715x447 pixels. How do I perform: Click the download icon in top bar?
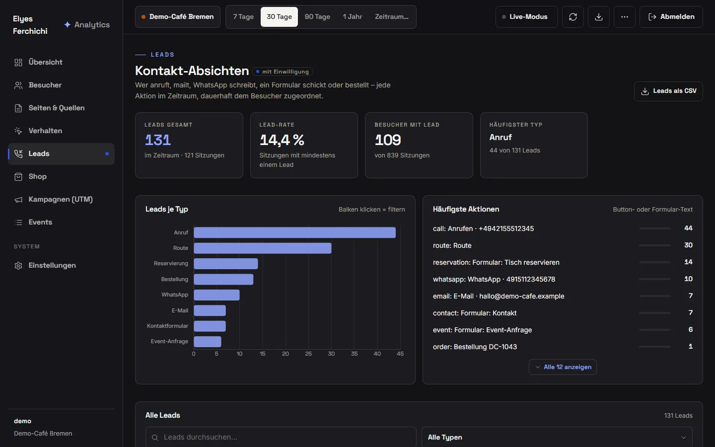click(x=599, y=17)
